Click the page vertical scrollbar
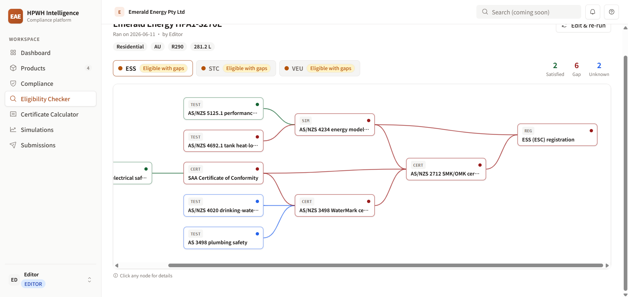Viewport: 628px width, 297px height. pyautogui.click(x=625, y=173)
